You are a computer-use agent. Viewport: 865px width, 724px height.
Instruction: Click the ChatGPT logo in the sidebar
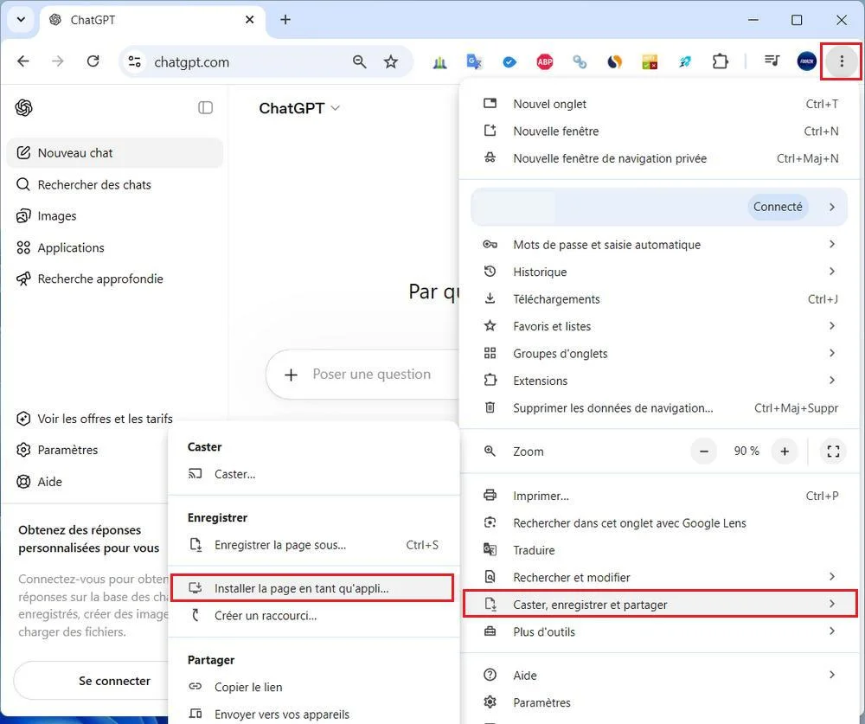pos(23,107)
